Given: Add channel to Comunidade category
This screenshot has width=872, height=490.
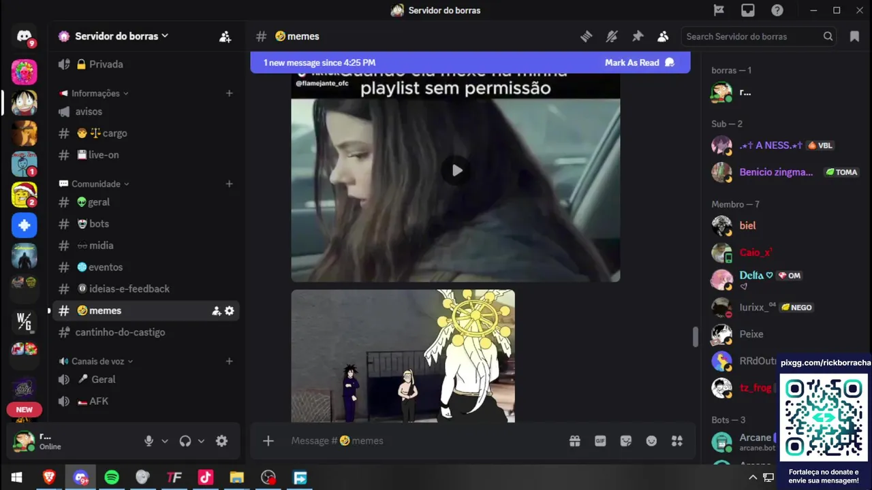Looking at the screenshot, I should click(229, 184).
